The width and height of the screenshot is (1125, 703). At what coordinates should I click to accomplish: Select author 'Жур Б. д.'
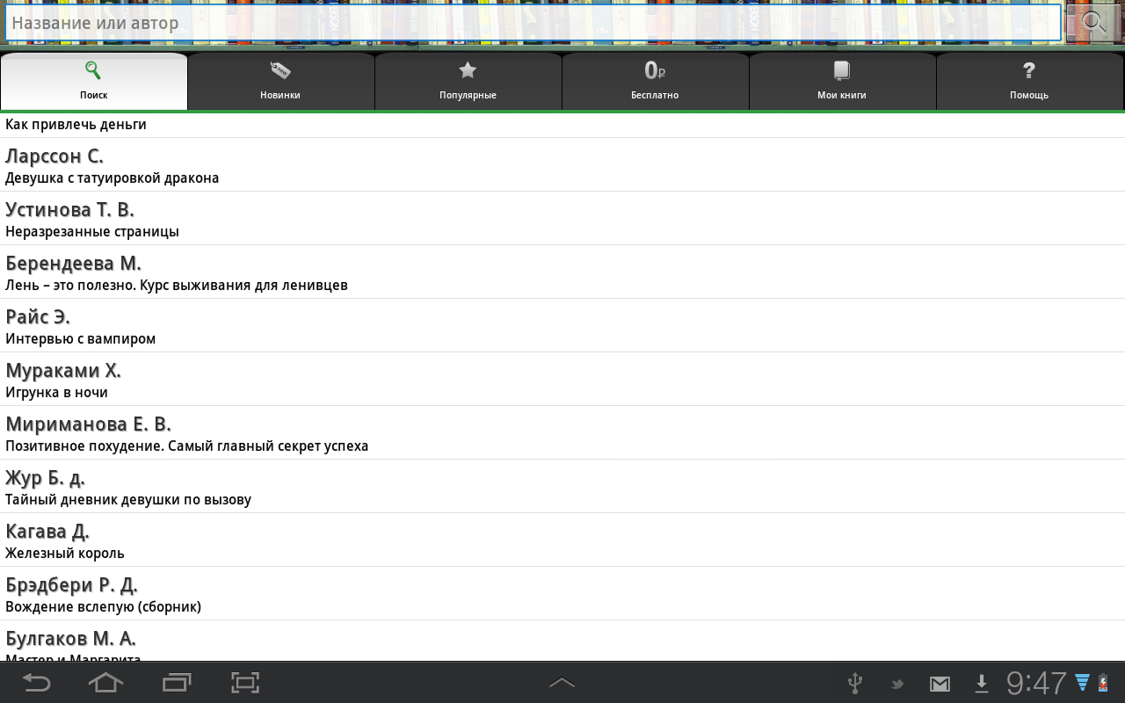point(45,478)
